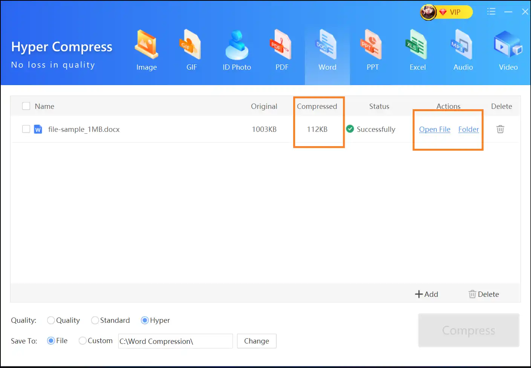Click Delete in the bottom list bar
This screenshot has height=368, width=531.
484,294
